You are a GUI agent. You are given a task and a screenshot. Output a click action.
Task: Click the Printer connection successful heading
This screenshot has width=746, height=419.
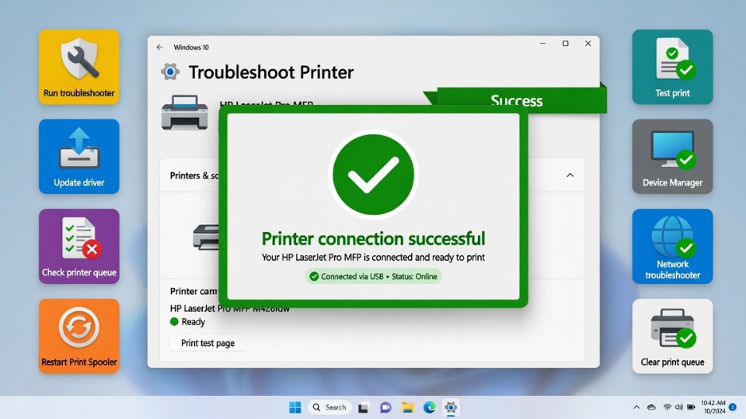tap(374, 238)
